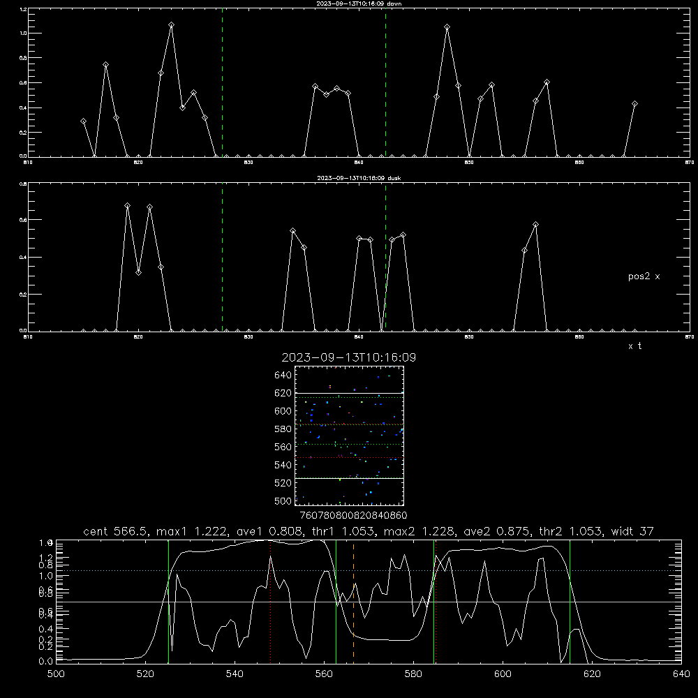
Task: Click 'max1 1.222' in the statistics title
Action: coord(195,531)
